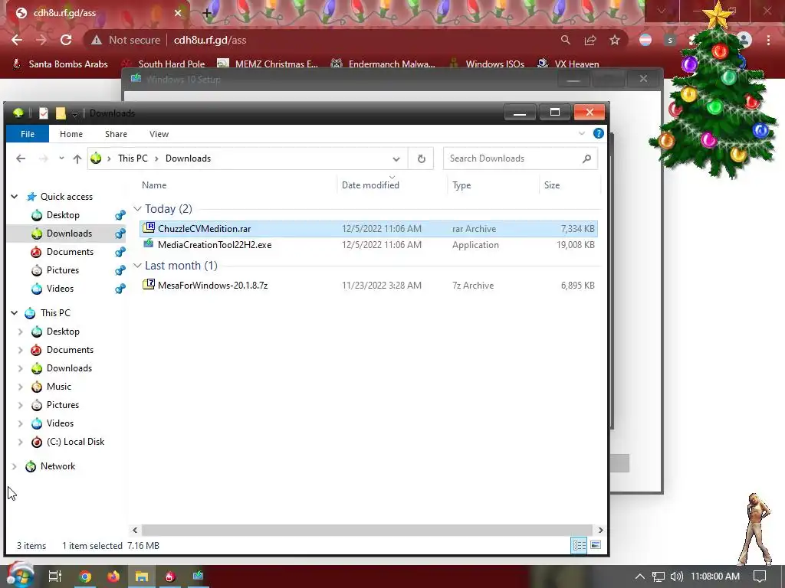Screen dimensions: 785x588
Task: Open the Windows ISOs bookmark
Action: (487, 64)
